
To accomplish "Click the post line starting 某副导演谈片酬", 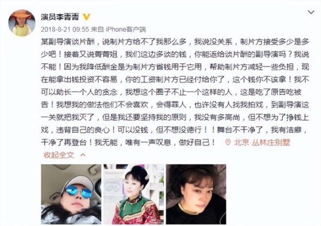I will coord(175,42).
